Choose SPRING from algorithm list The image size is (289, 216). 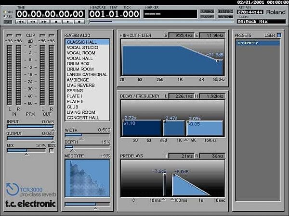pos(87,91)
